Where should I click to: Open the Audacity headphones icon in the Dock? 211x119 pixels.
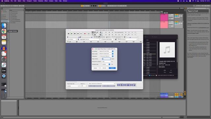4,48
